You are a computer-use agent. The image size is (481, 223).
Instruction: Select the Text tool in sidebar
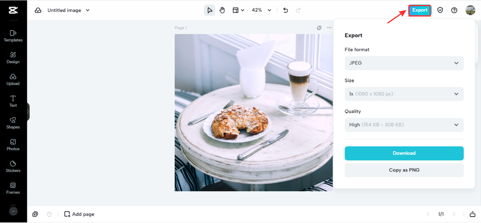13,101
